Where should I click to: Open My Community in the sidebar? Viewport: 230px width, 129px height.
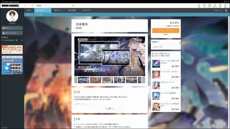tap(12, 33)
